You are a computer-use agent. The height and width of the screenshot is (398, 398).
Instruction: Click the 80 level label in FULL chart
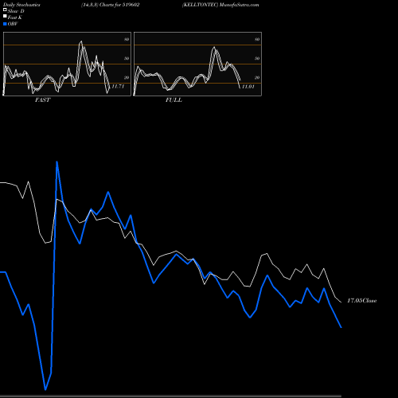[257, 39]
